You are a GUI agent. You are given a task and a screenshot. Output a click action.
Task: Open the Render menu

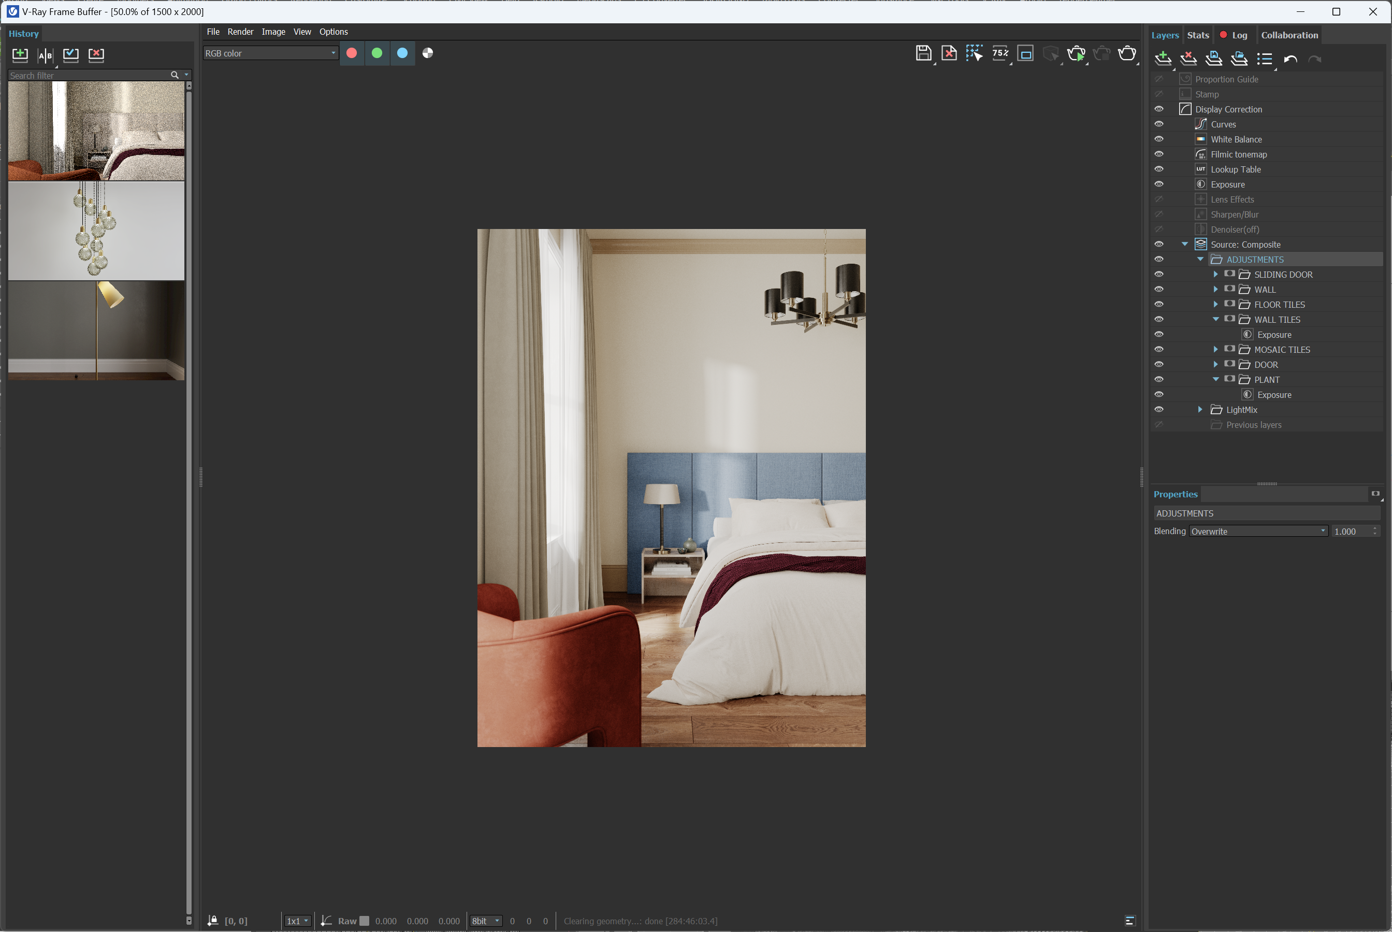(x=240, y=32)
